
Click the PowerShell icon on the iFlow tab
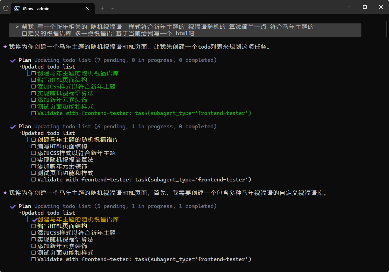click(x=17, y=8)
